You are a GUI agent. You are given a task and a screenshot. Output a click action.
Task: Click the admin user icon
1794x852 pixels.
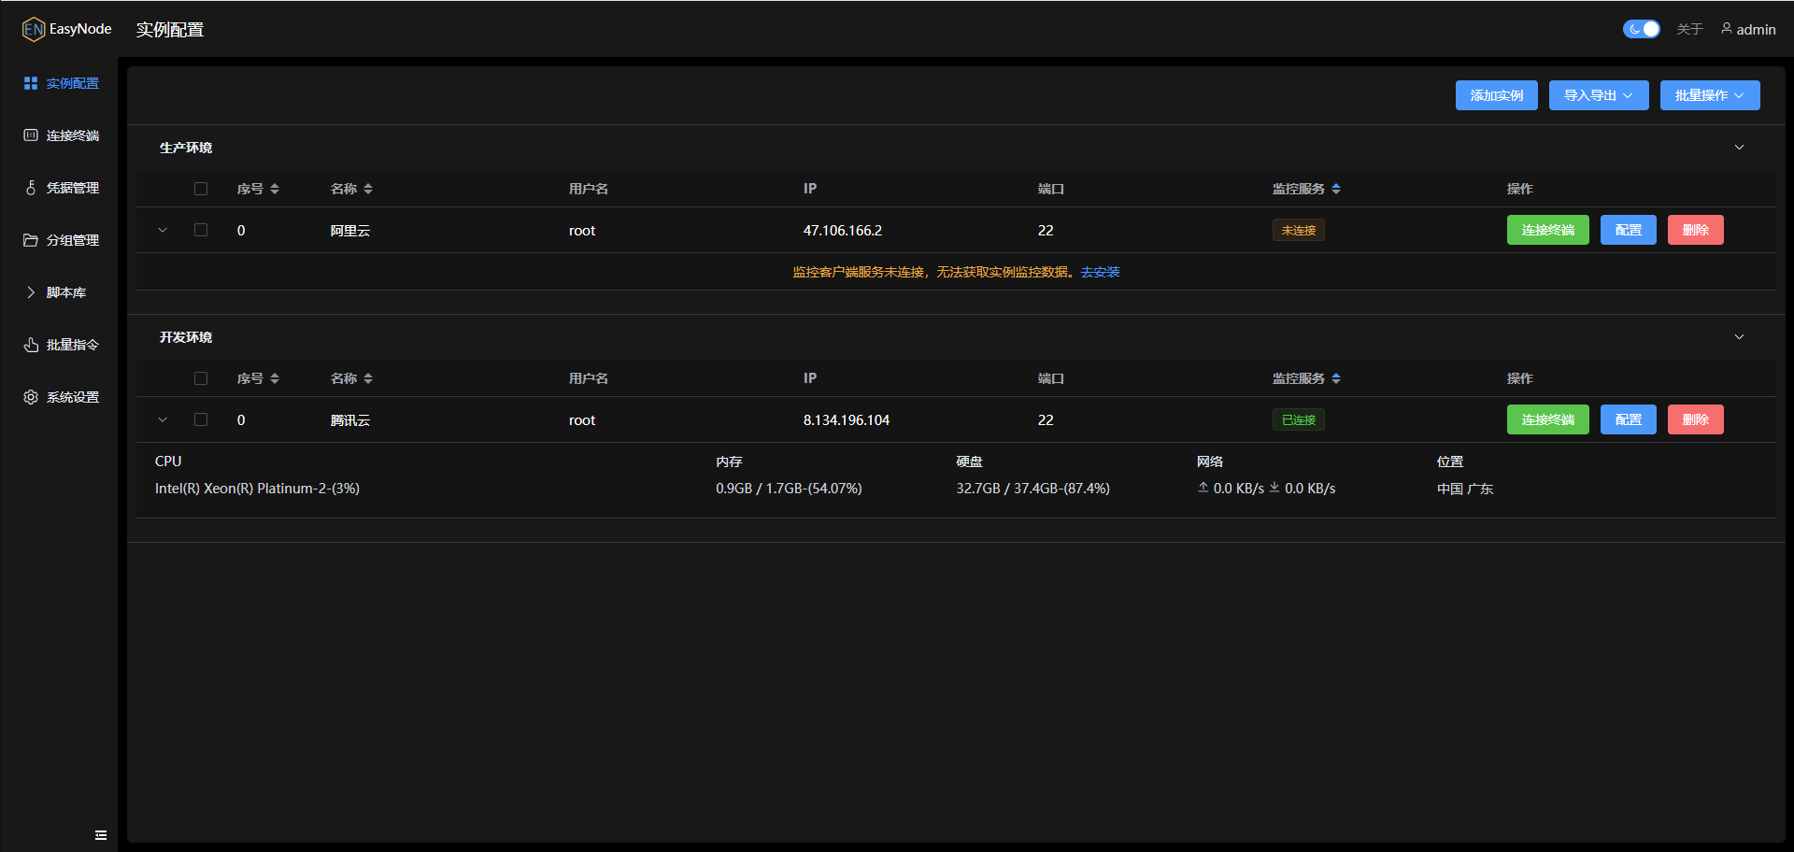click(1726, 29)
